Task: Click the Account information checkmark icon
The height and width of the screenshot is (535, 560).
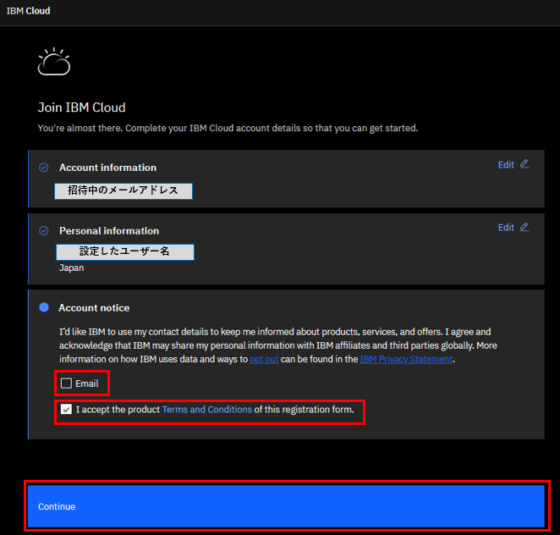Action: point(44,168)
